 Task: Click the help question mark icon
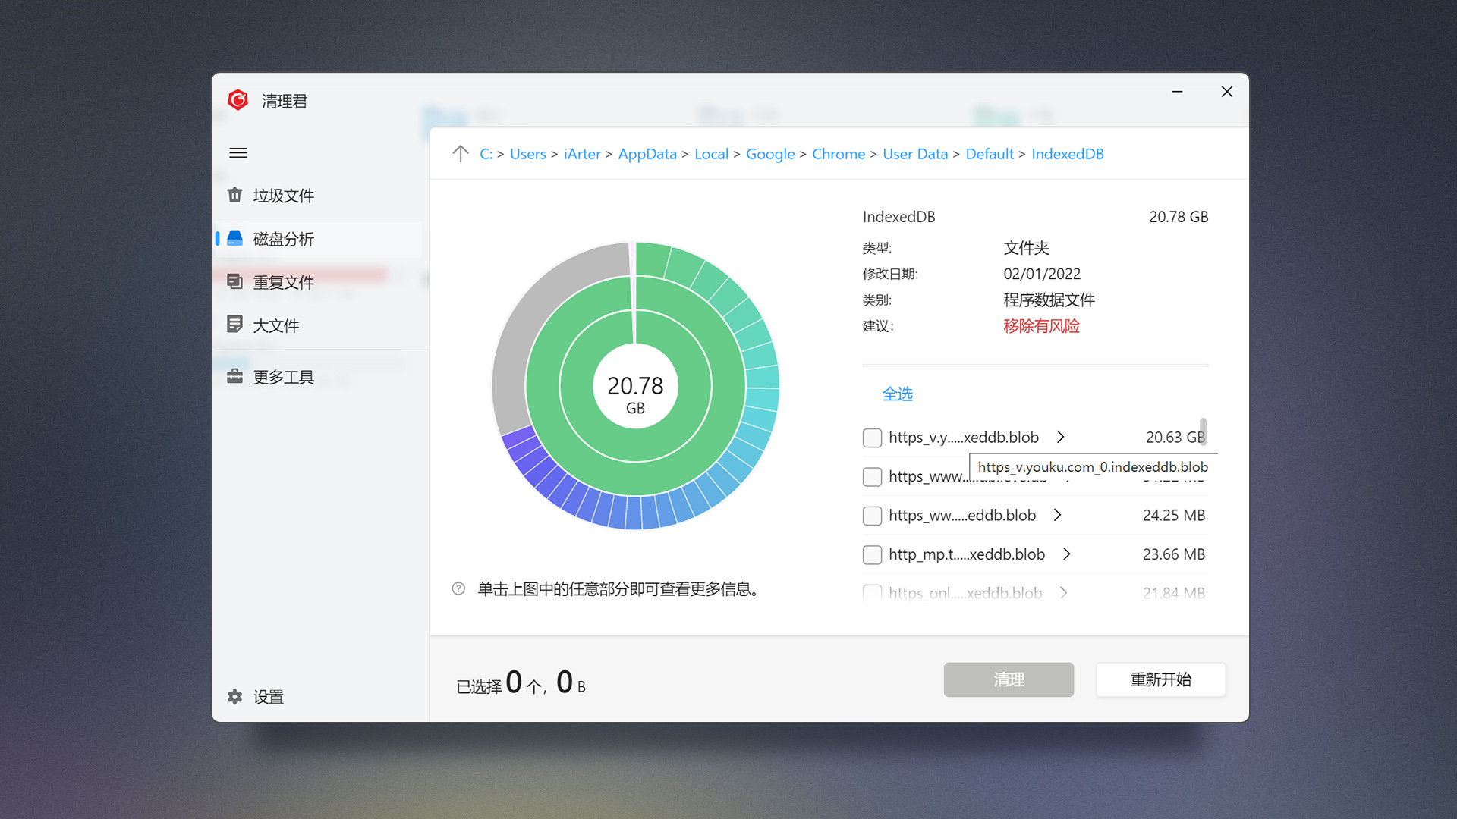[458, 589]
